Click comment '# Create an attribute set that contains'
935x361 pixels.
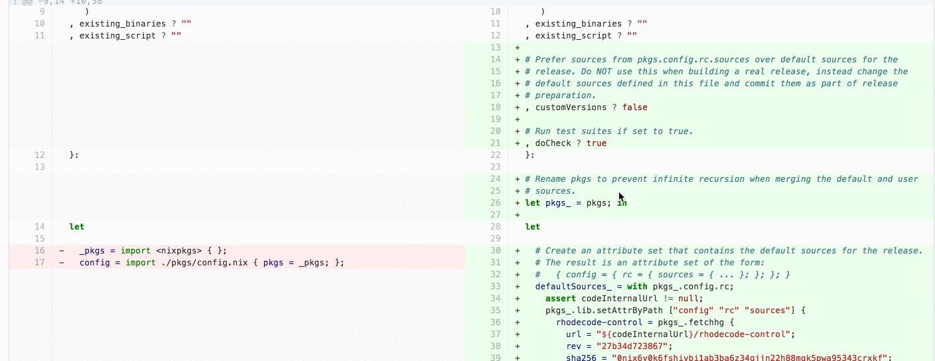(729, 251)
